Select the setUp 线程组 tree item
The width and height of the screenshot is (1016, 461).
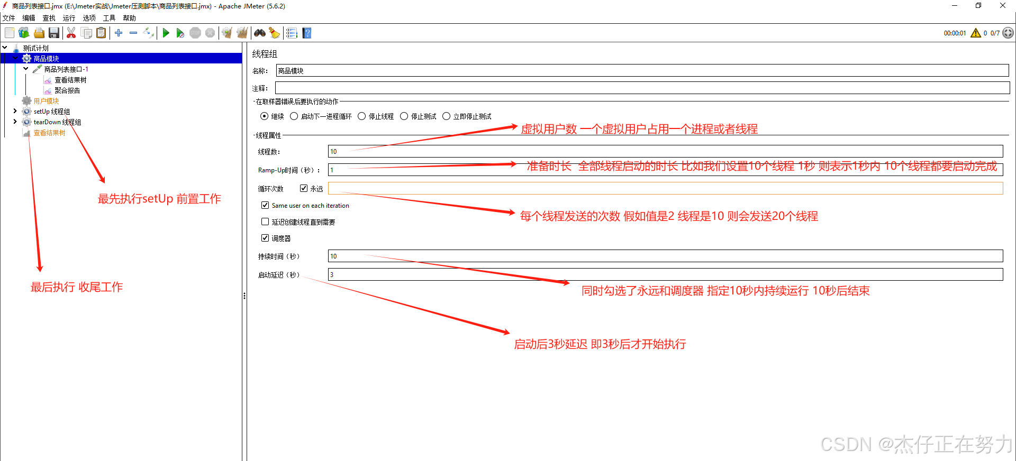point(51,112)
